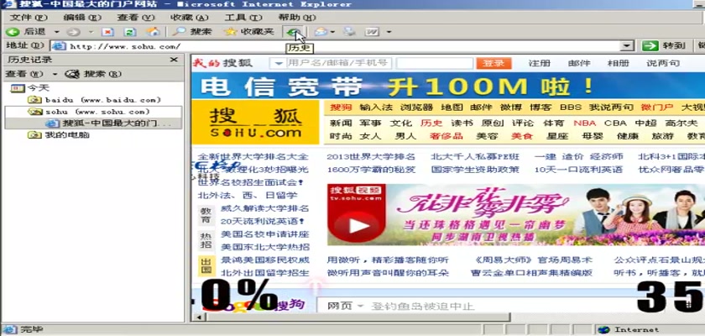This screenshot has width=705, height=336.
Task: Click the horizontal scrollbar thumb
Action: (358, 318)
